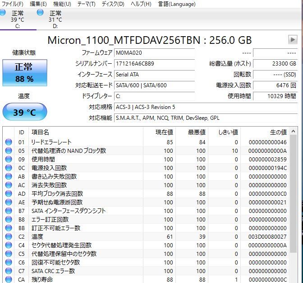Click status icon for 残り寿命 row

pos(9,280)
